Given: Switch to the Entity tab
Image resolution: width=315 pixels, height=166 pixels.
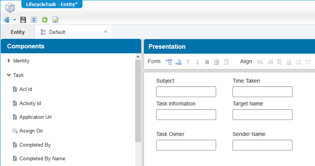Looking at the screenshot, I should [18, 32].
